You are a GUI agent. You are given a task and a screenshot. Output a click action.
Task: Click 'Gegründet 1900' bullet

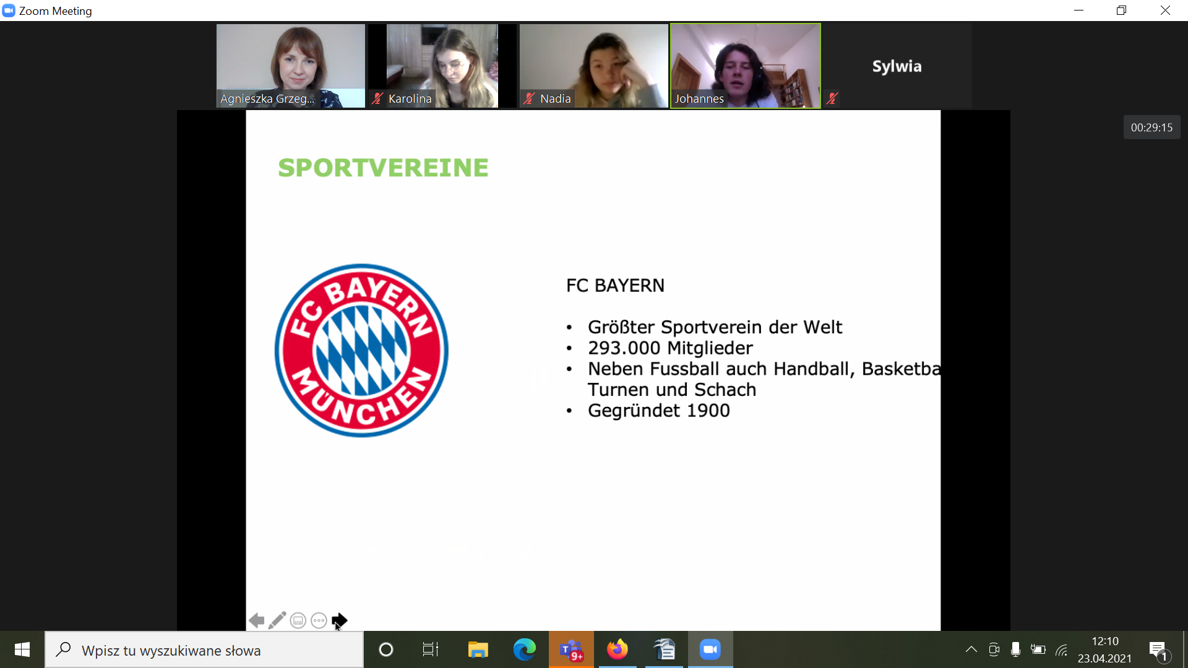coord(658,410)
